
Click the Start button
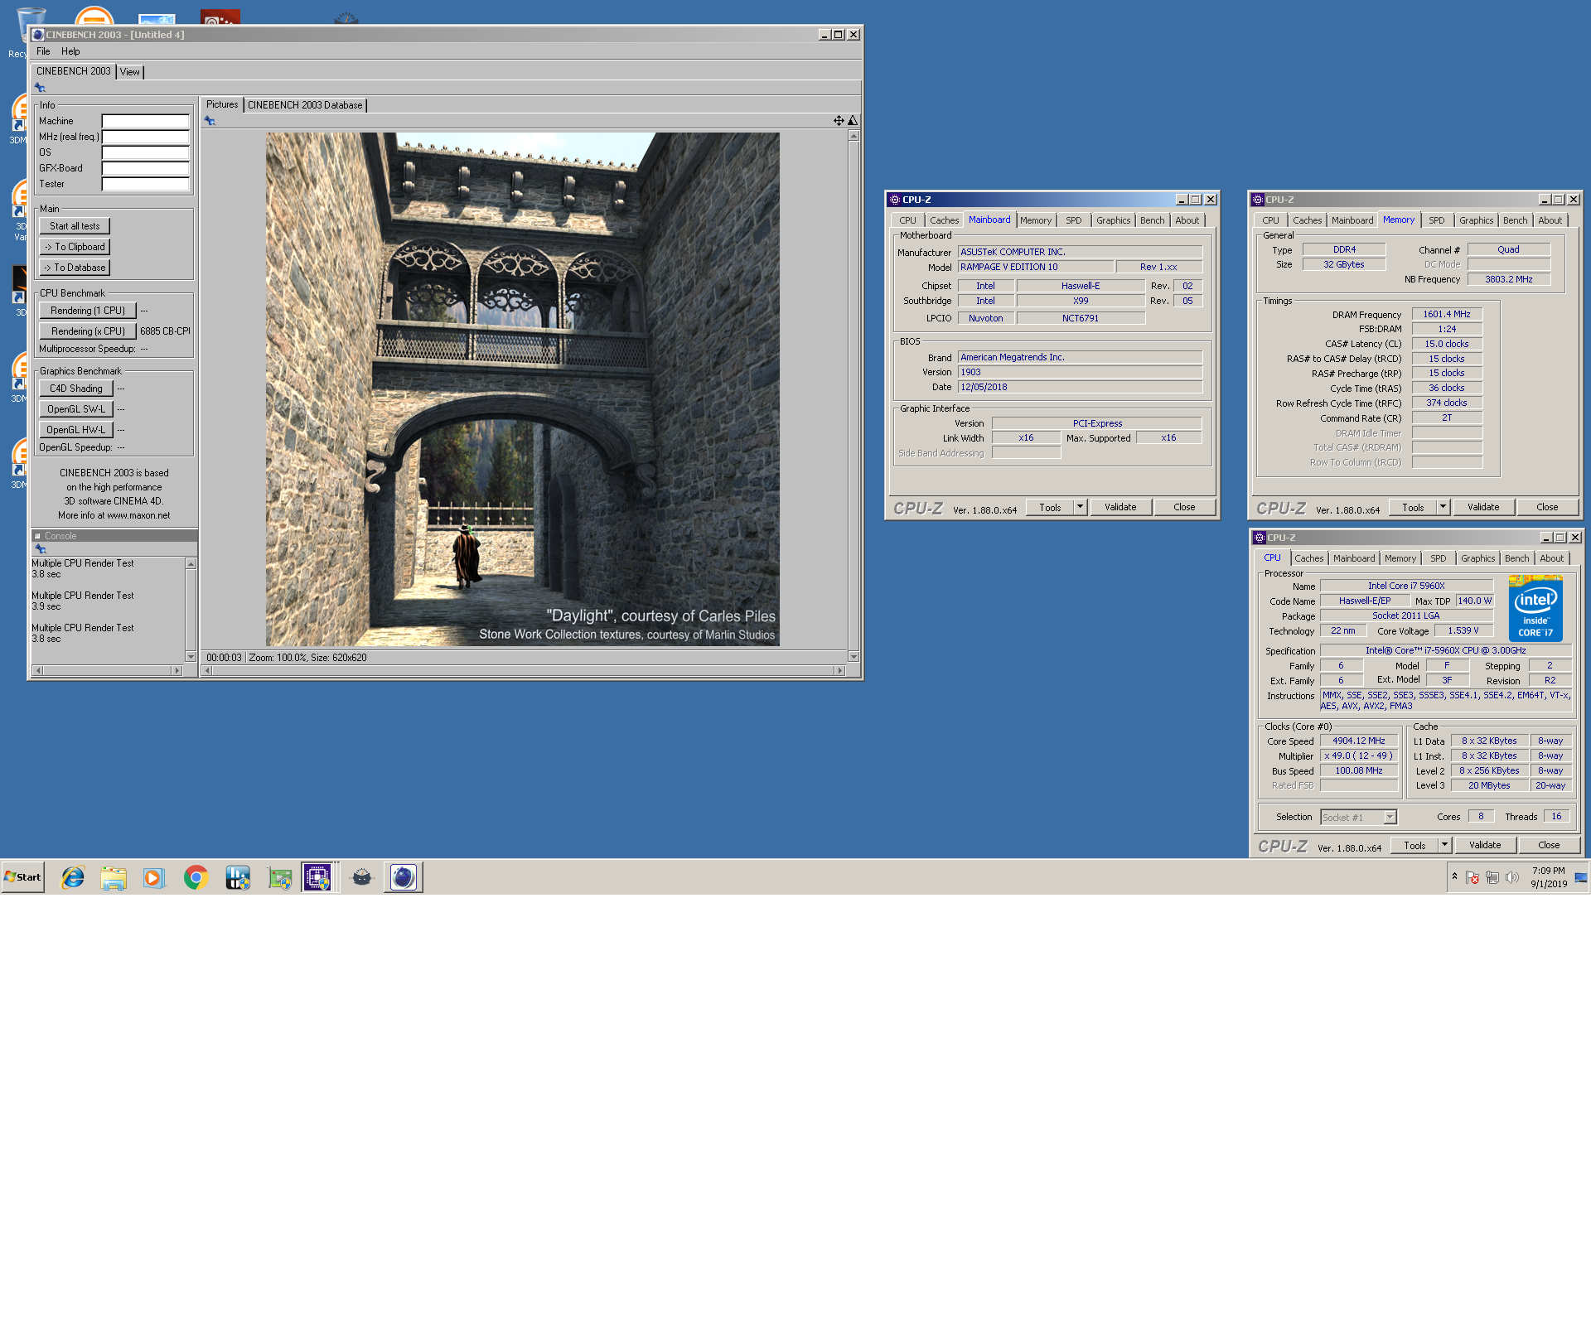click(x=23, y=877)
